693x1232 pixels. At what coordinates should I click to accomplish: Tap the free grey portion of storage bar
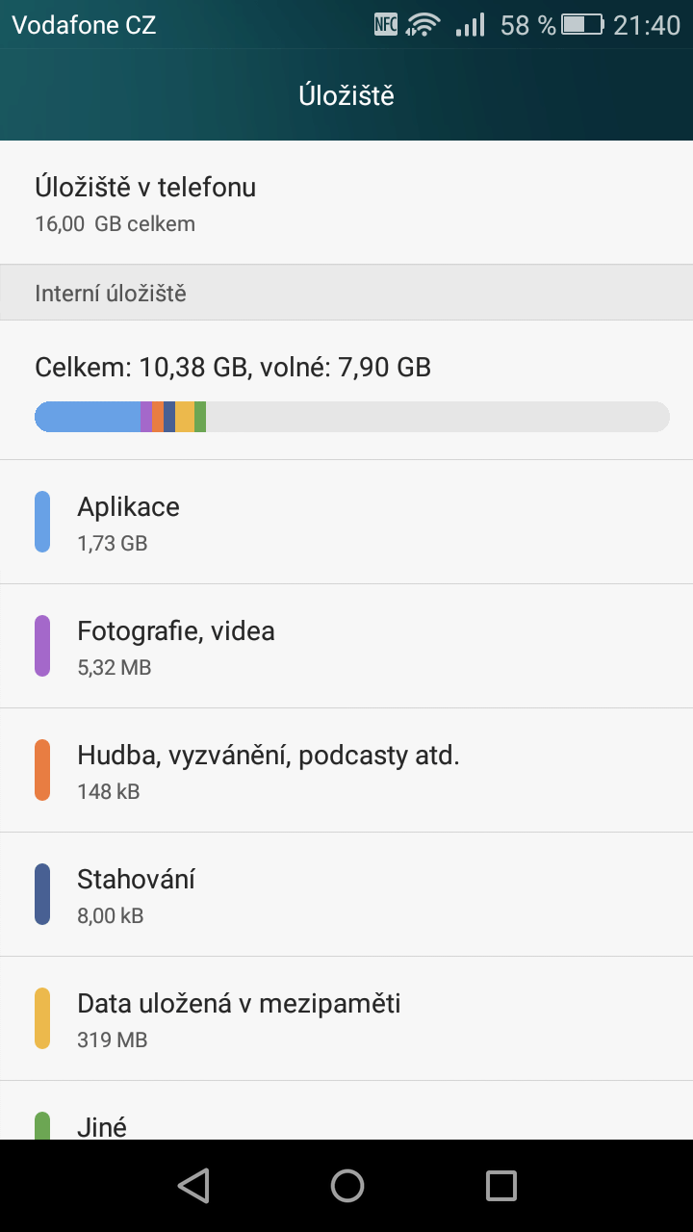[x=438, y=417]
